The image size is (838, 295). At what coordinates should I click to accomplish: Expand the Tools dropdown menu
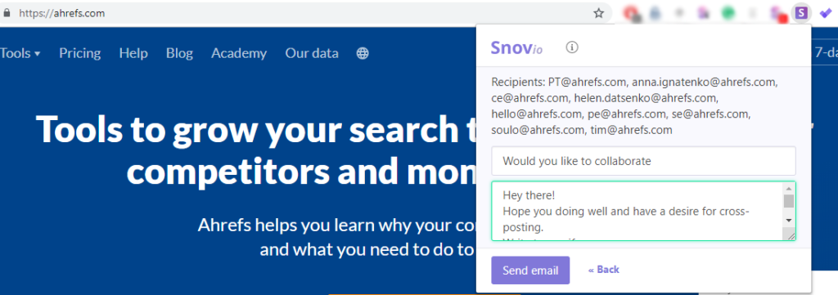click(20, 53)
